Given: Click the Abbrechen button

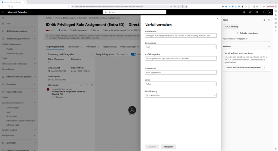Looking at the screenshot, I should coord(168,147).
